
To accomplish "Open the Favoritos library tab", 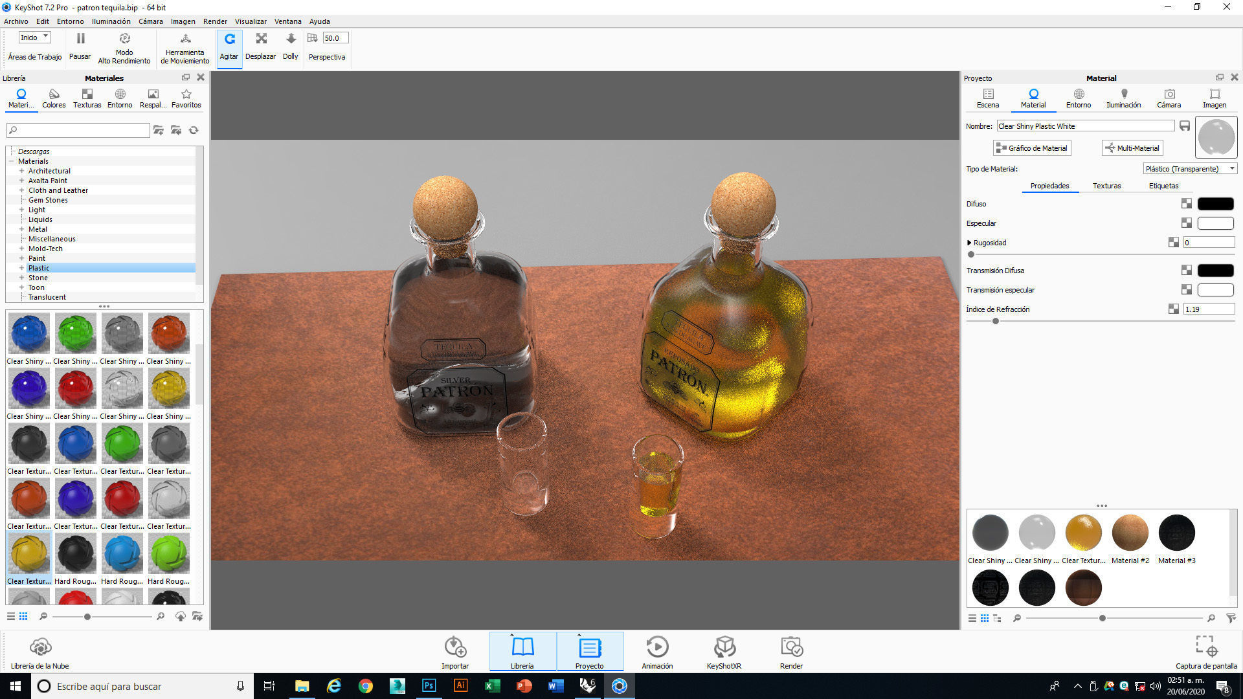I will (186, 98).
